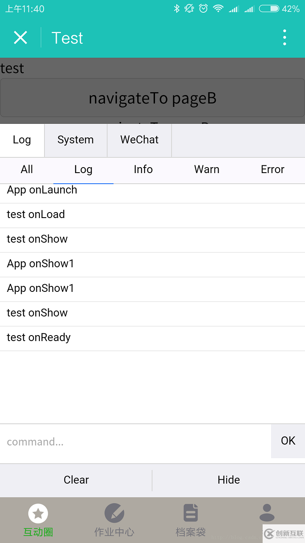Switch to the System tab

[75, 140]
